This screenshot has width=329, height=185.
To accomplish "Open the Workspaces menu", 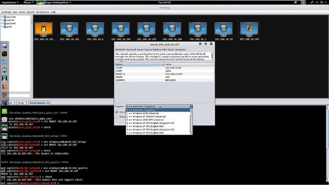I will [43, 12].
